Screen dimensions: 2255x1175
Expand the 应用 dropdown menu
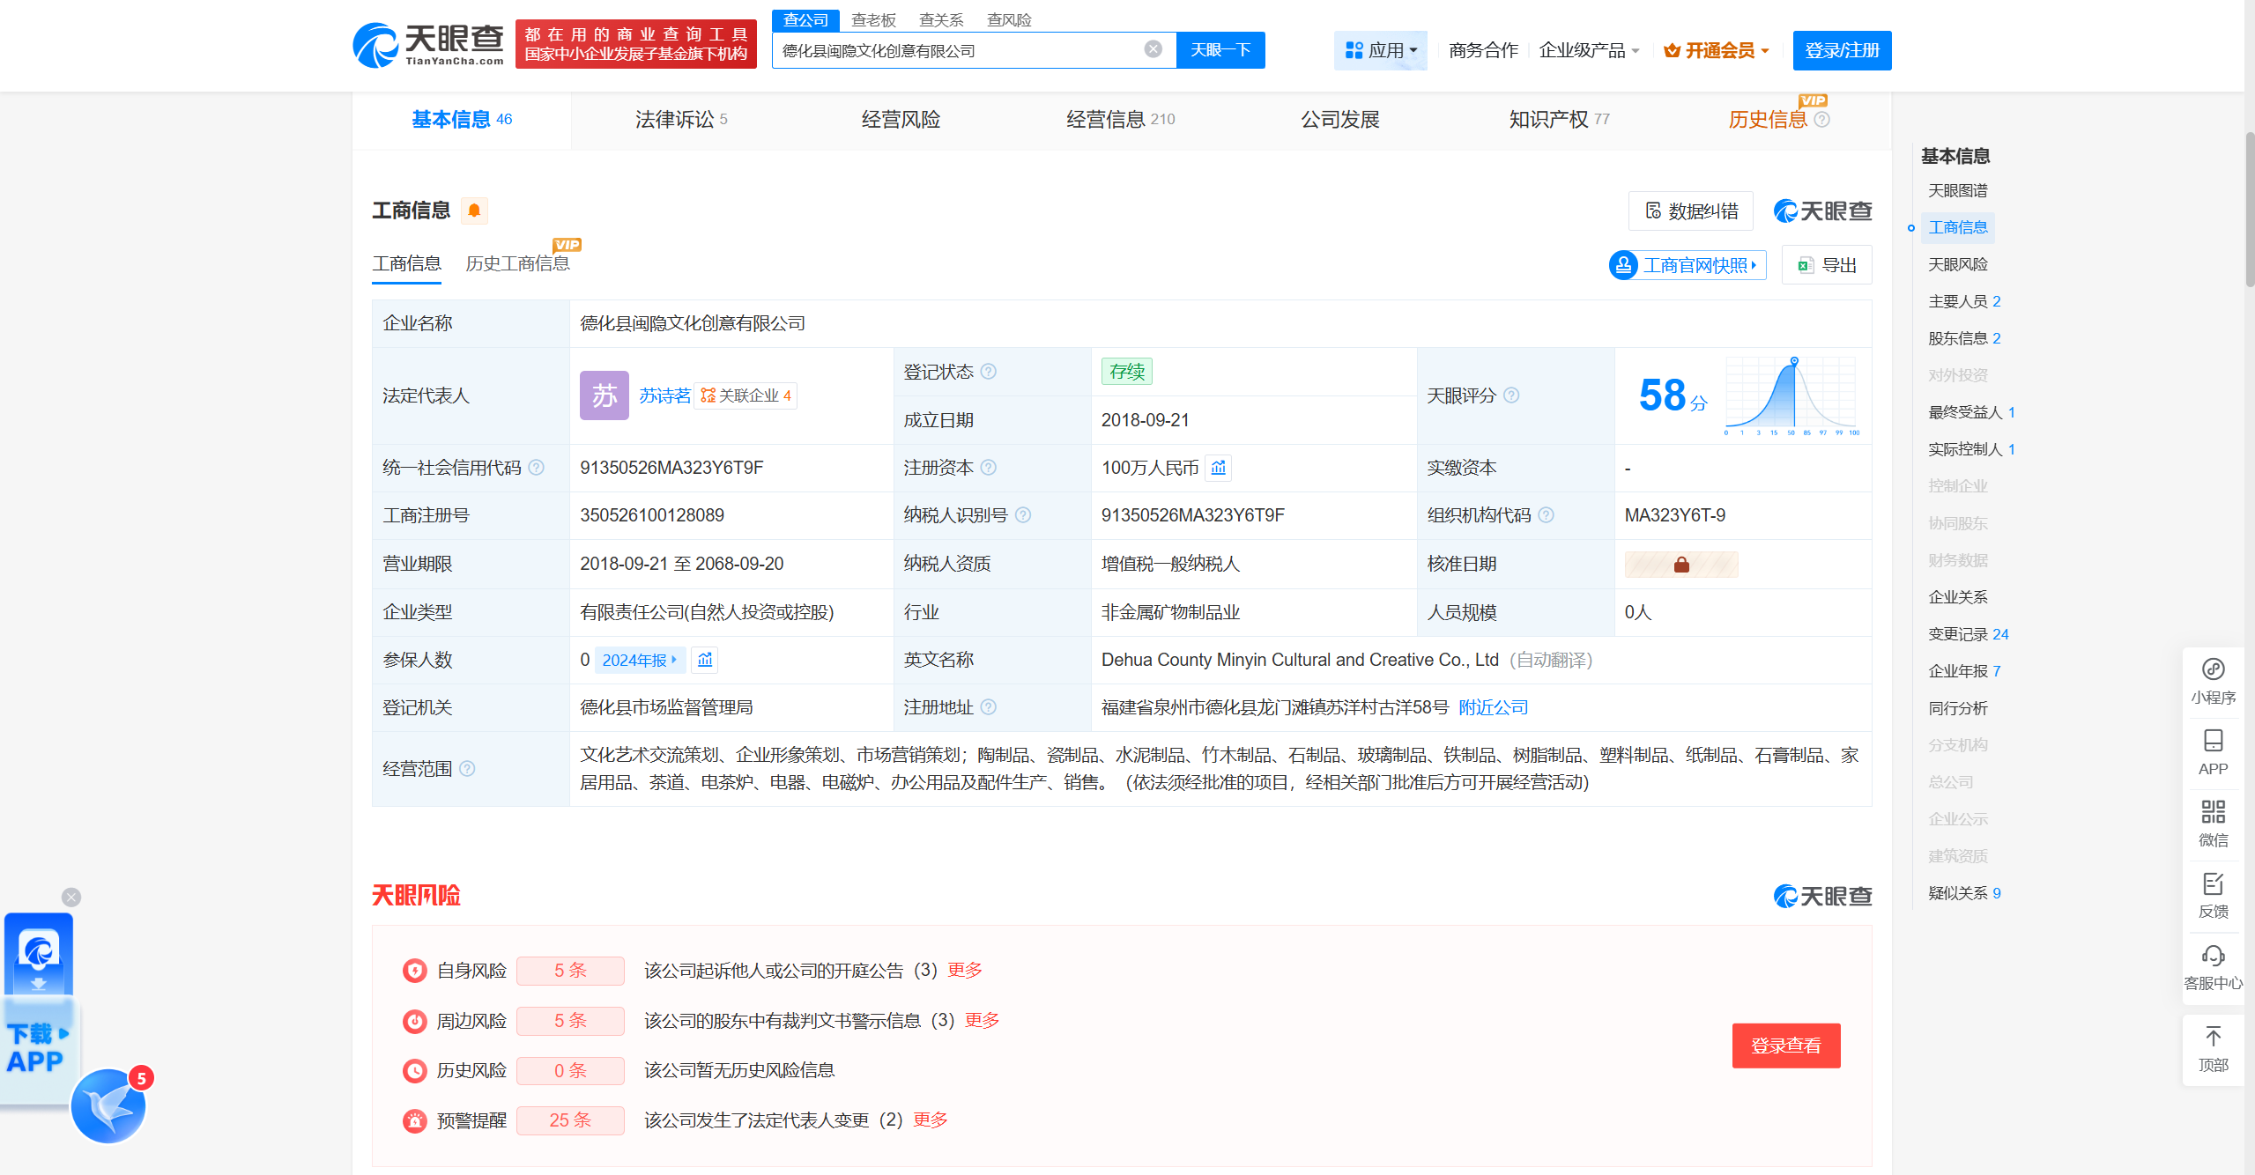click(1381, 50)
